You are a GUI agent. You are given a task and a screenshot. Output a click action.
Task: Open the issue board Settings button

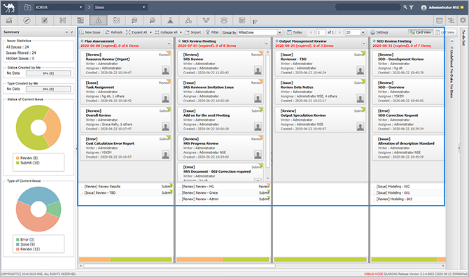[379, 32]
